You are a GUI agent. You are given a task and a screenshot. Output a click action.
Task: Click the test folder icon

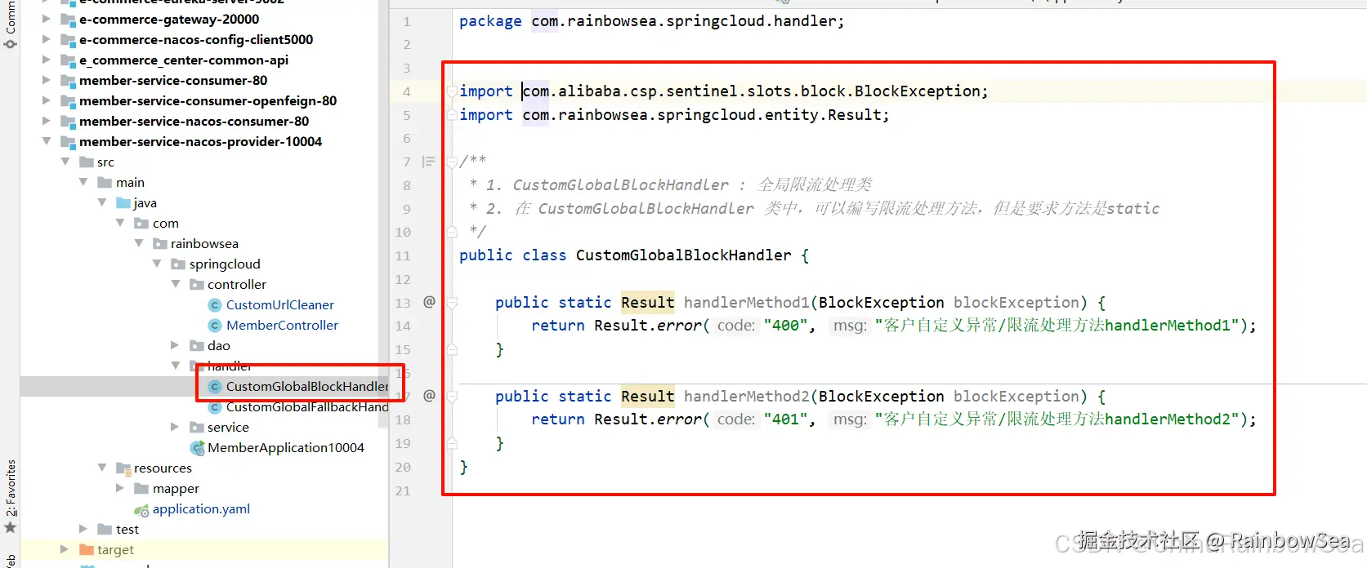(105, 529)
